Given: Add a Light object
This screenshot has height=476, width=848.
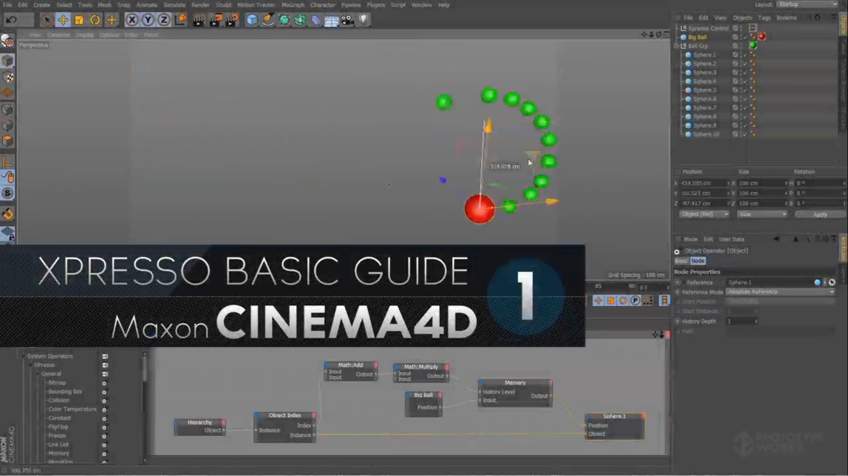Looking at the screenshot, I should coord(364,20).
